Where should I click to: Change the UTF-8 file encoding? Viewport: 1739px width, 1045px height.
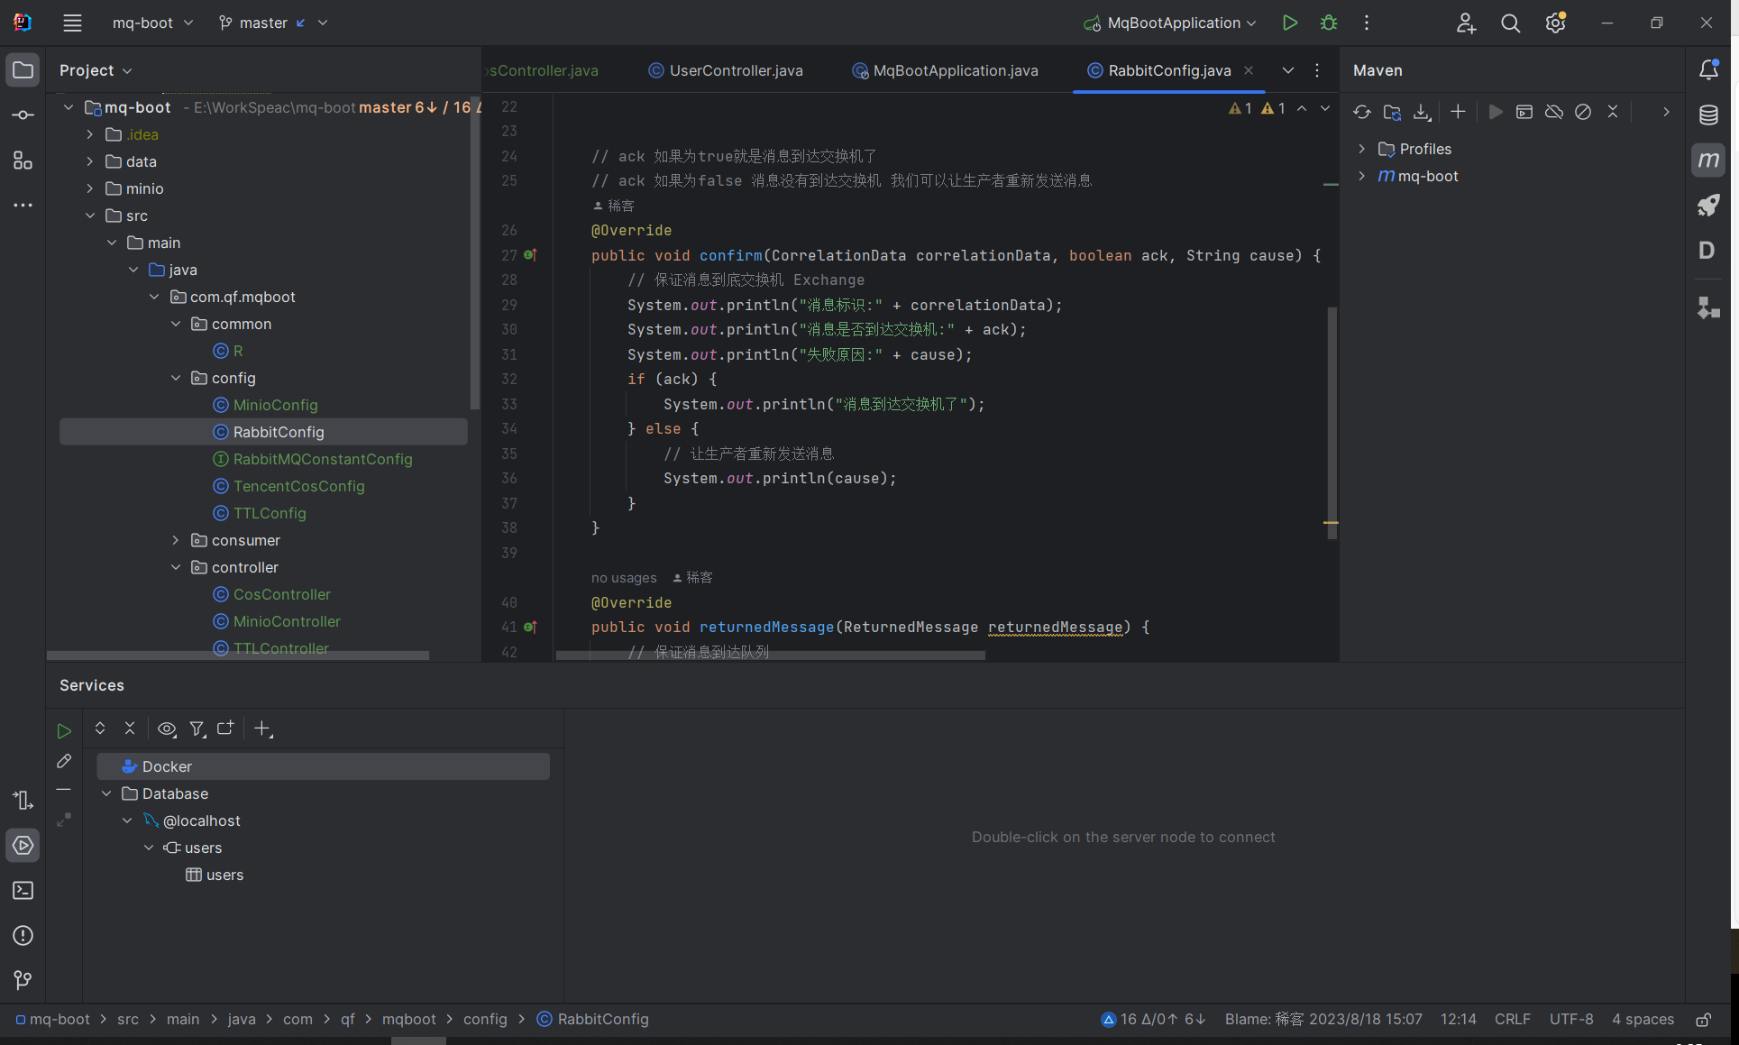(x=1571, y=1020)
